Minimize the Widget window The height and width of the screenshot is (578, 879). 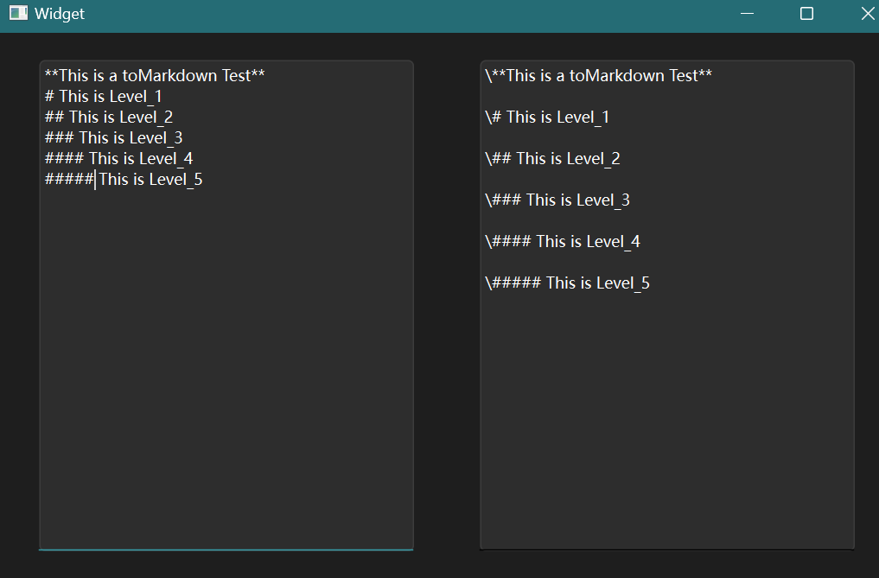point(748,14)
